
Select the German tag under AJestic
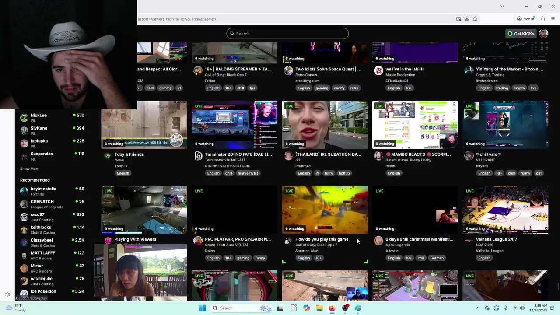[437, 258]
